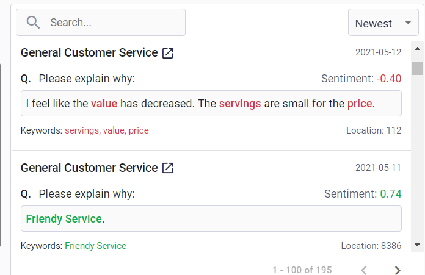Screen dimensions: 425x275
Task: Go to next page of results
Action: tap(398, 270)
